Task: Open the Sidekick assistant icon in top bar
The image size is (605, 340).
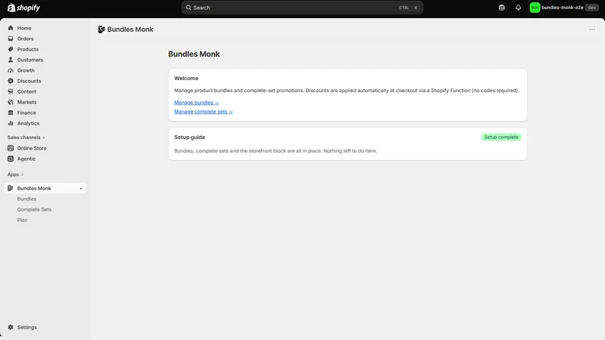Action: (501, 8)
